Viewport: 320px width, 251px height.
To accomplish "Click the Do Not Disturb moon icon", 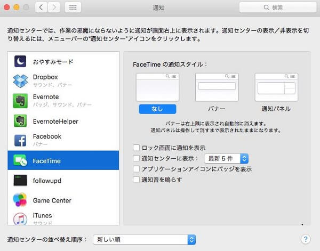I will click(x=20, y=61).
